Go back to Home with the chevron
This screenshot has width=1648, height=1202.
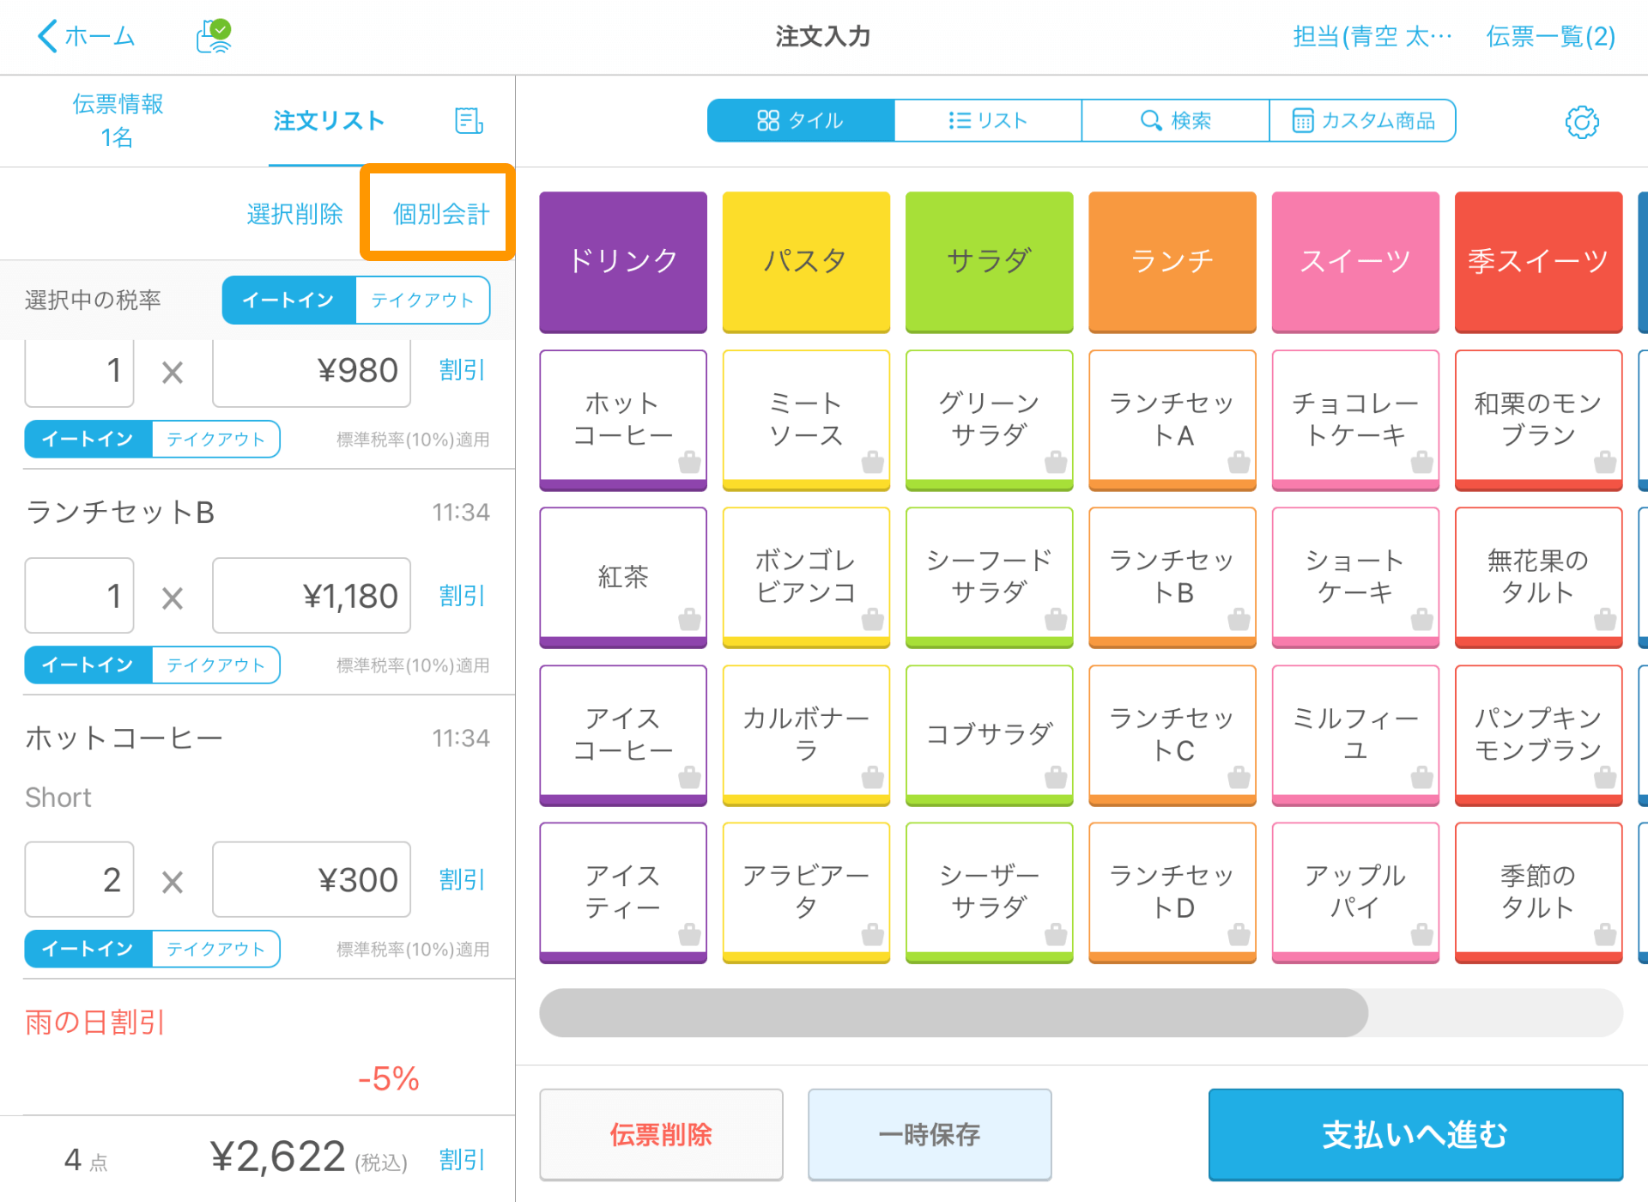point(86,36)
